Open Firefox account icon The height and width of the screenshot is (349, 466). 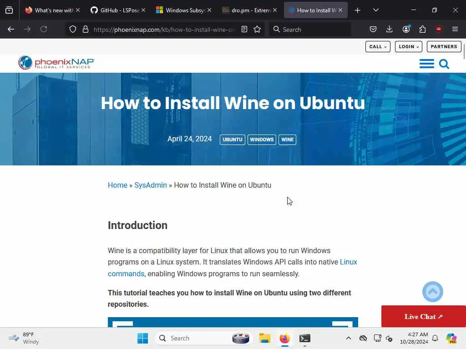406,29
